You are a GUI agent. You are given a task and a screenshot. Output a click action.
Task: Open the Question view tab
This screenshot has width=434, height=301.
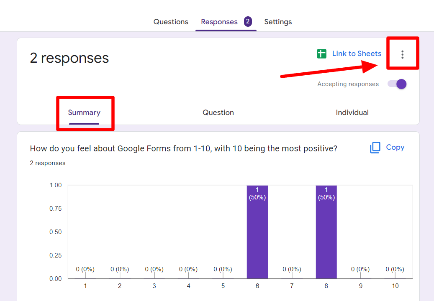pos(218,112)
